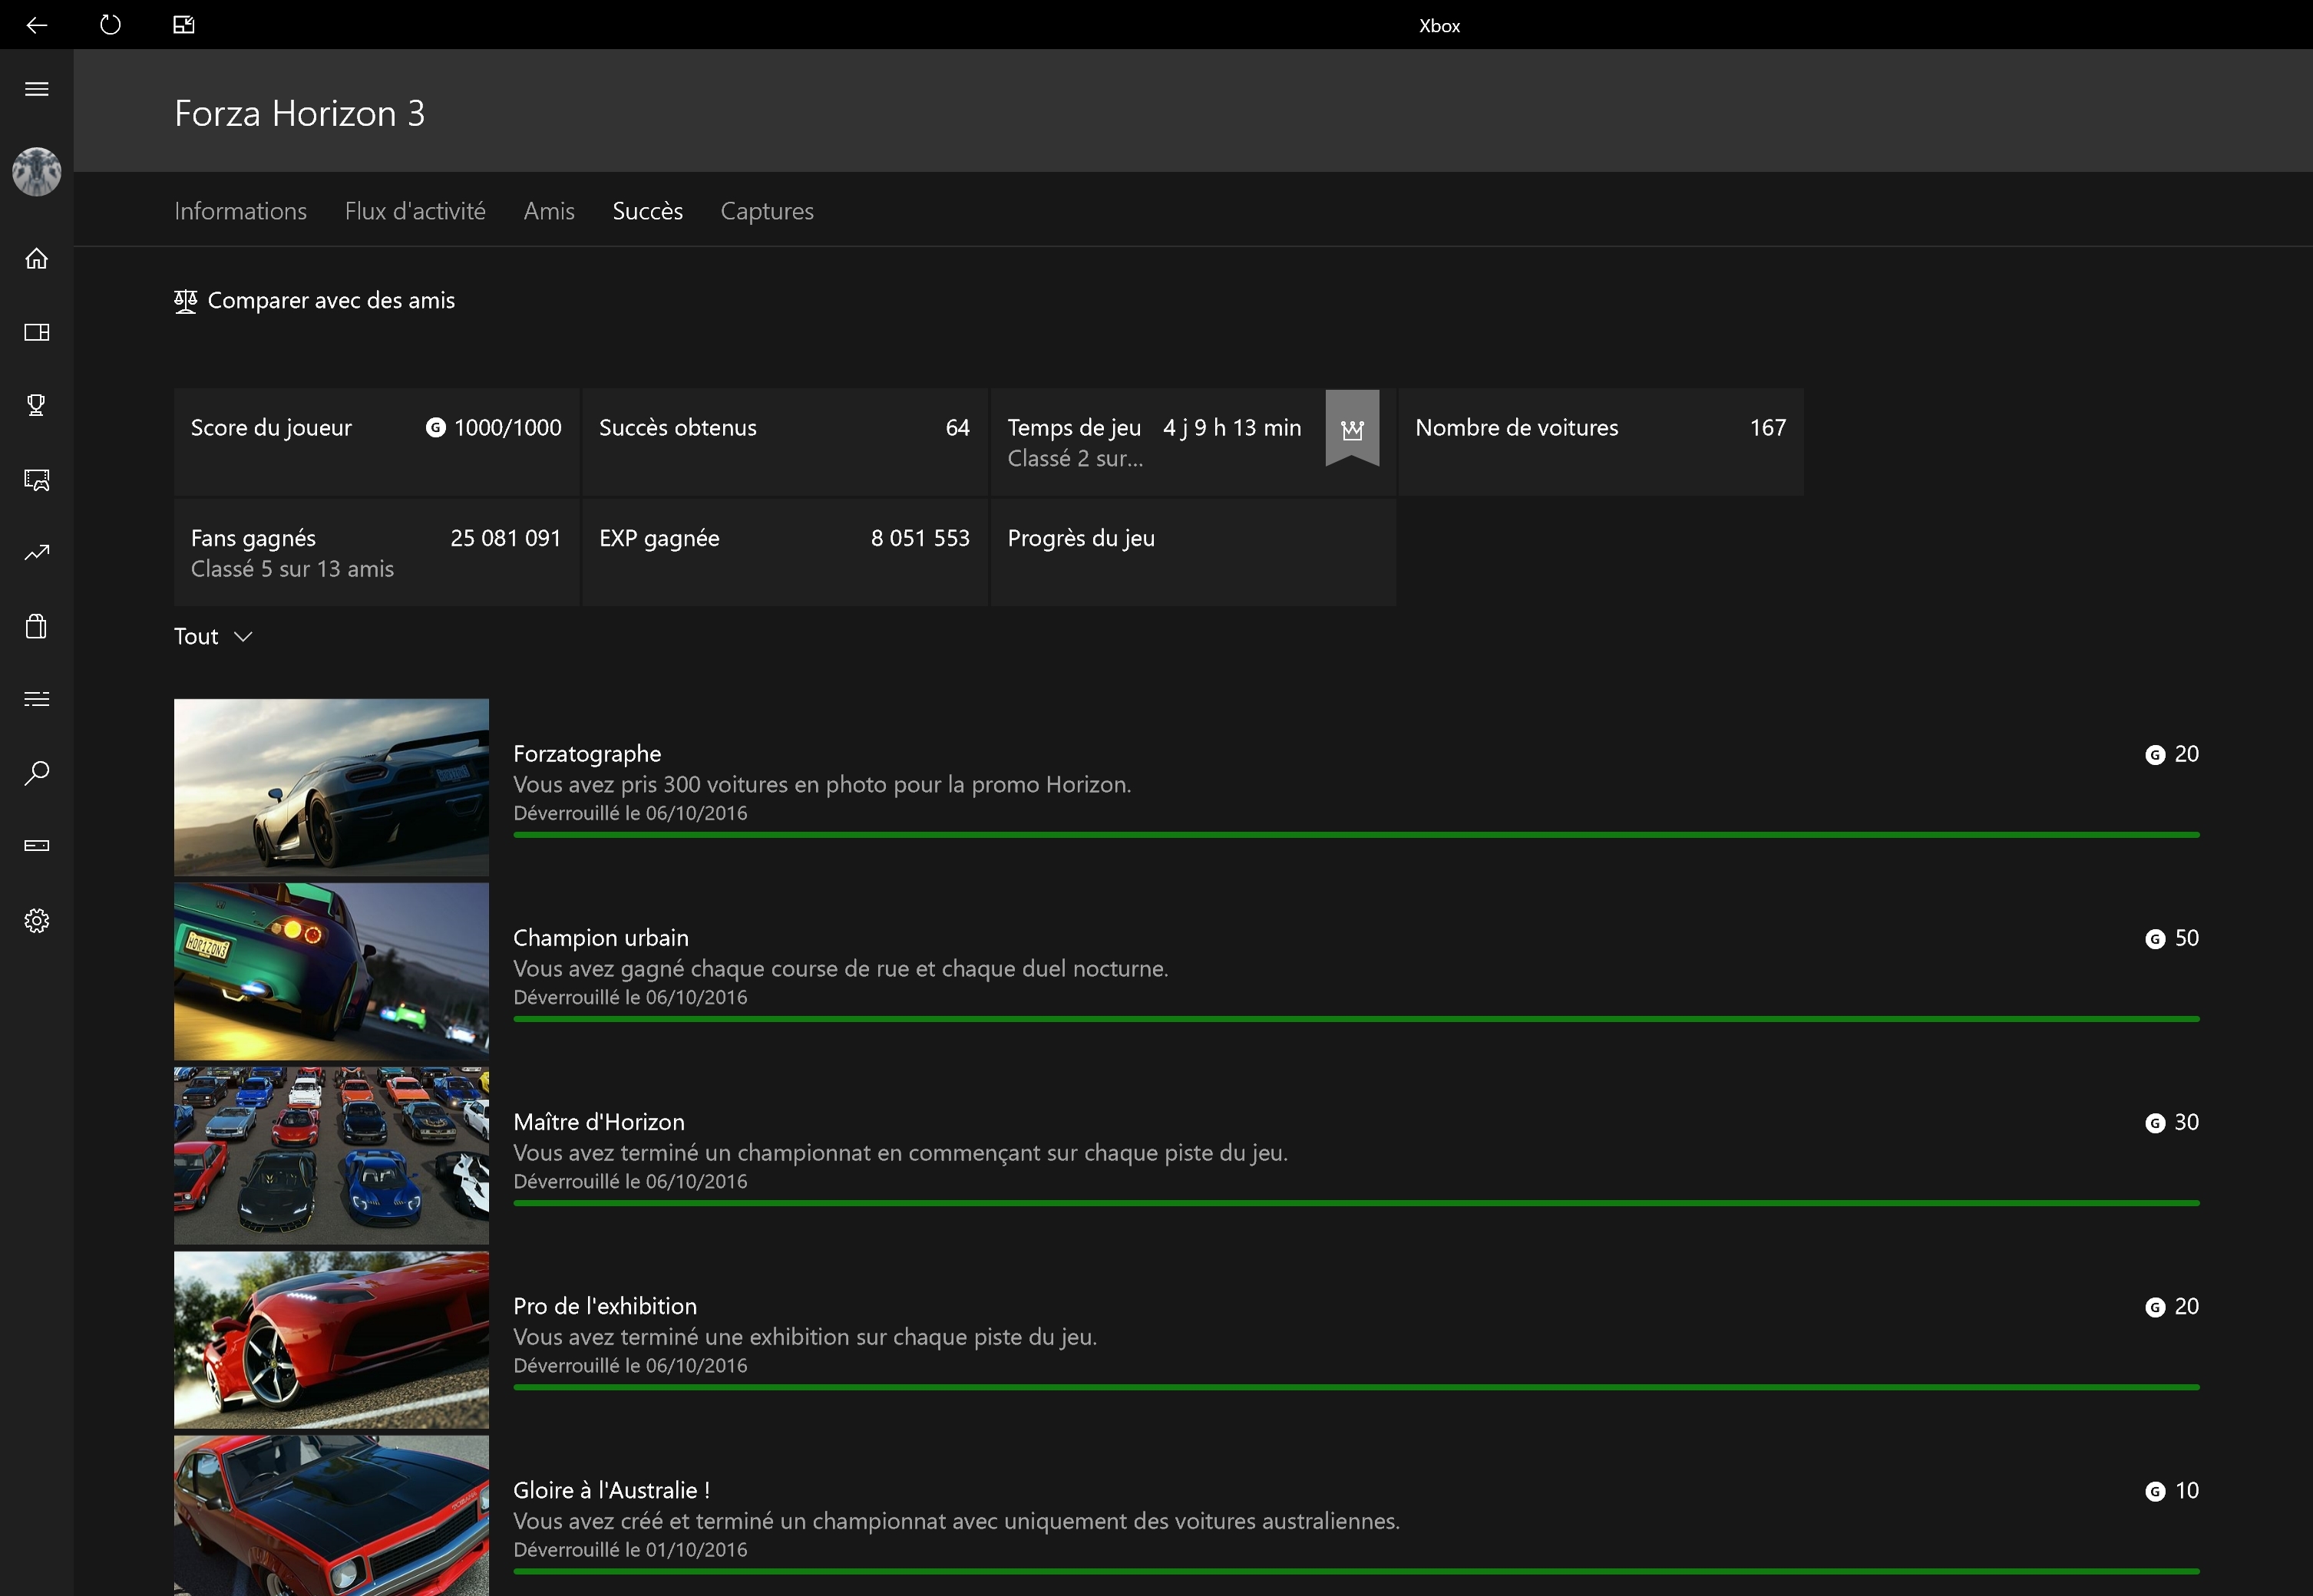Click the 25 081 091 fans value
The width and height of the screenshot is (2313, 1596).
point(505,538)
